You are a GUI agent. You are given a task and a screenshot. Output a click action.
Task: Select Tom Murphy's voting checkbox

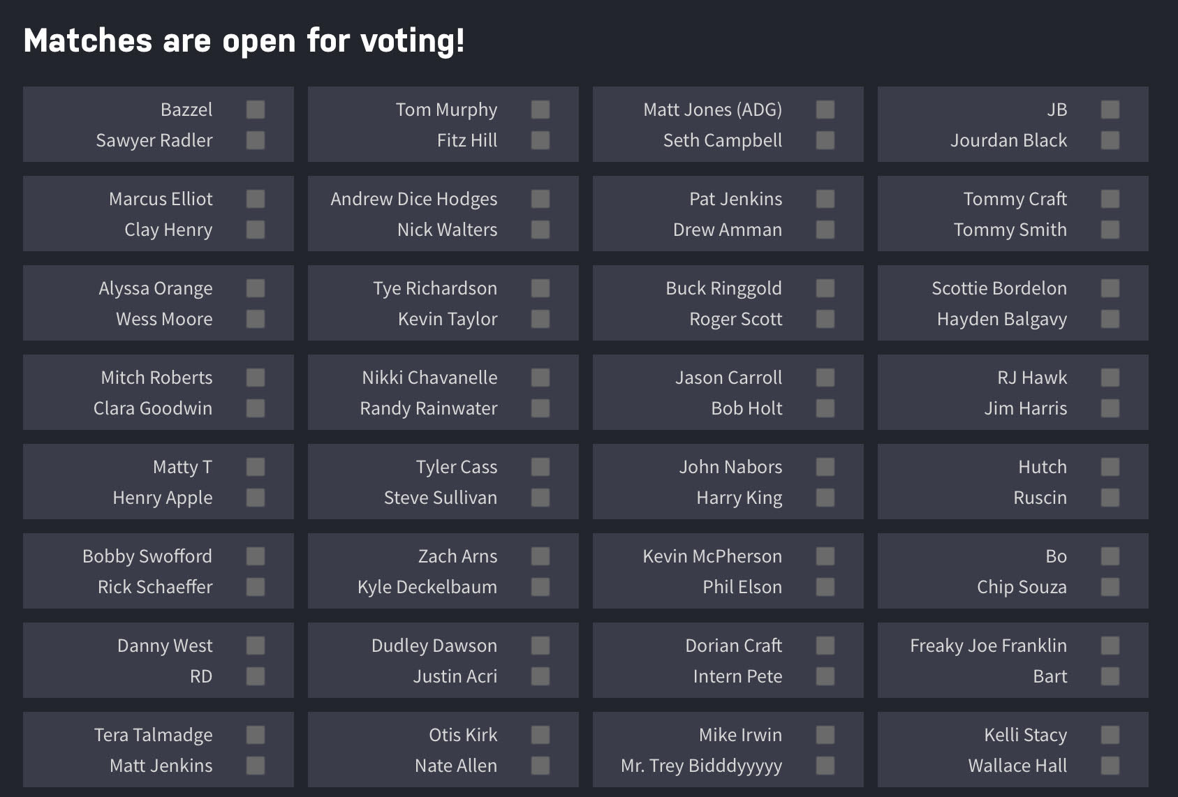click(540, 110)
